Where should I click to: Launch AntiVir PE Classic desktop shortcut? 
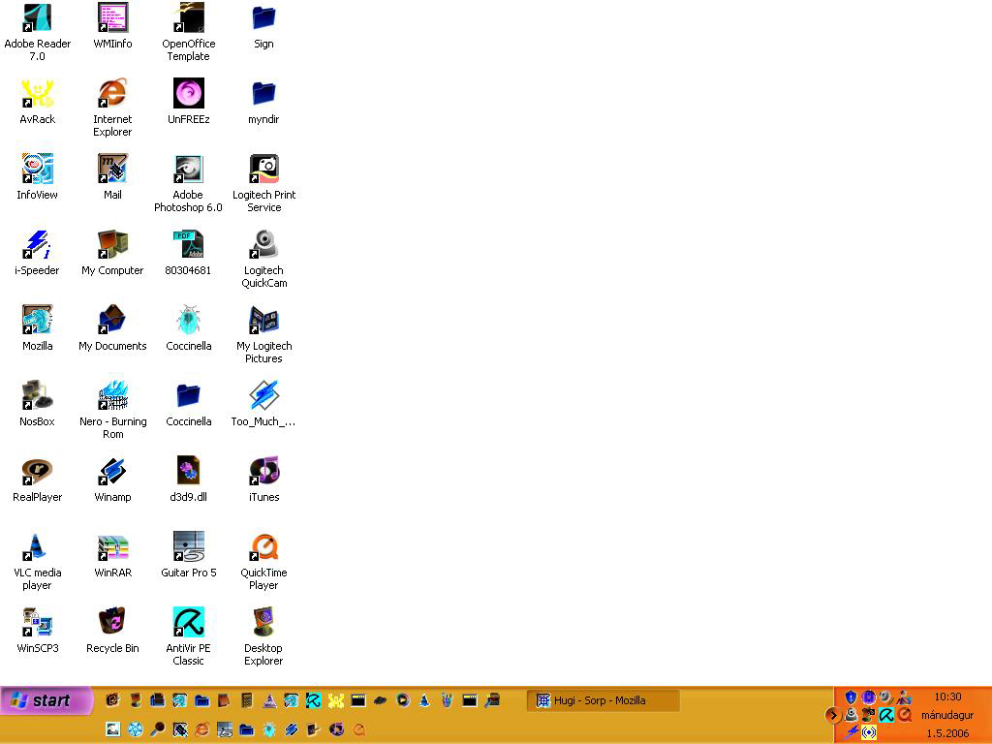[189, 636]
